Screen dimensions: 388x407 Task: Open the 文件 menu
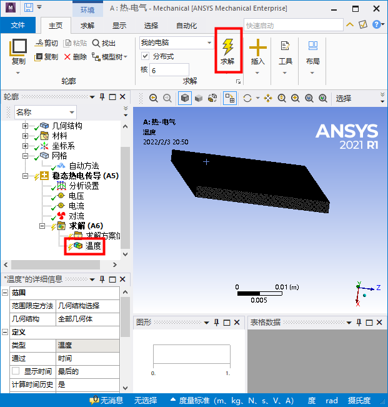[18, 26]
